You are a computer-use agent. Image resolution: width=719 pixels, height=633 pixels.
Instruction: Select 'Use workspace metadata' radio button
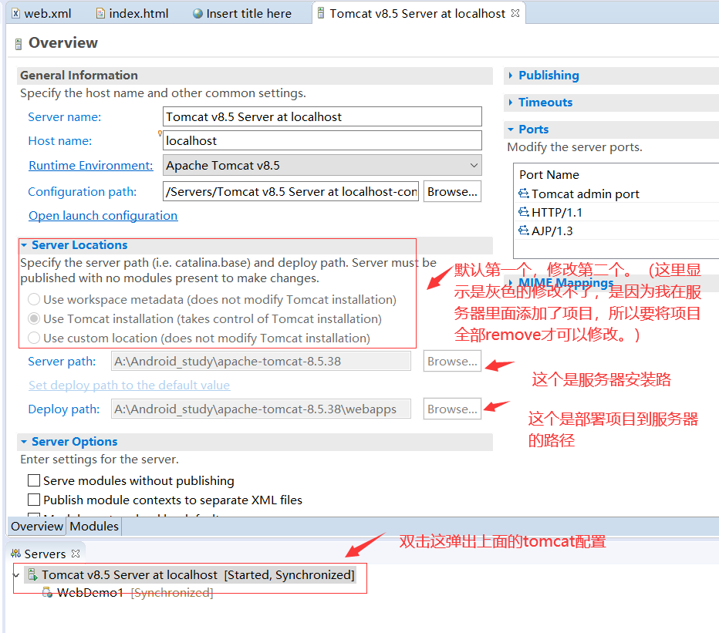tap(33, 299)
